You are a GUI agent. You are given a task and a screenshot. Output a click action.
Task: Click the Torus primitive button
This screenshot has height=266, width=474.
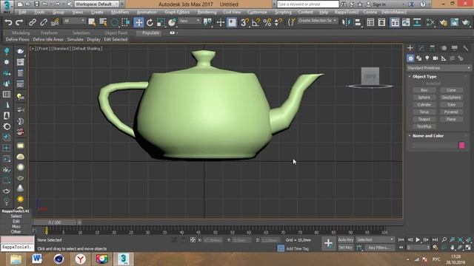[x=424, y=112]
